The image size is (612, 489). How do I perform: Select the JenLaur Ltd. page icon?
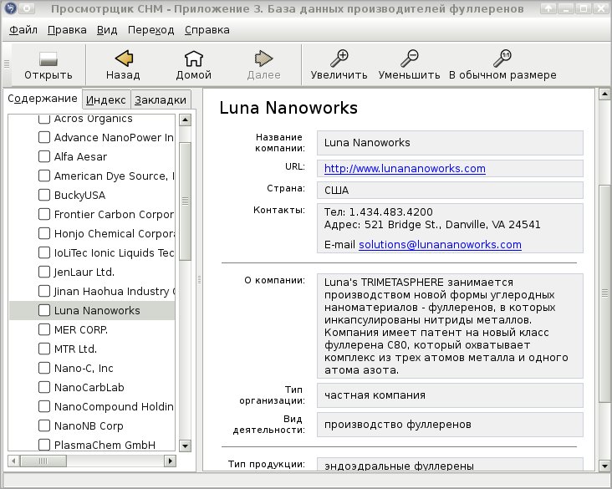coord(44,272)
